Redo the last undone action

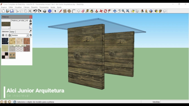(39, 11)
